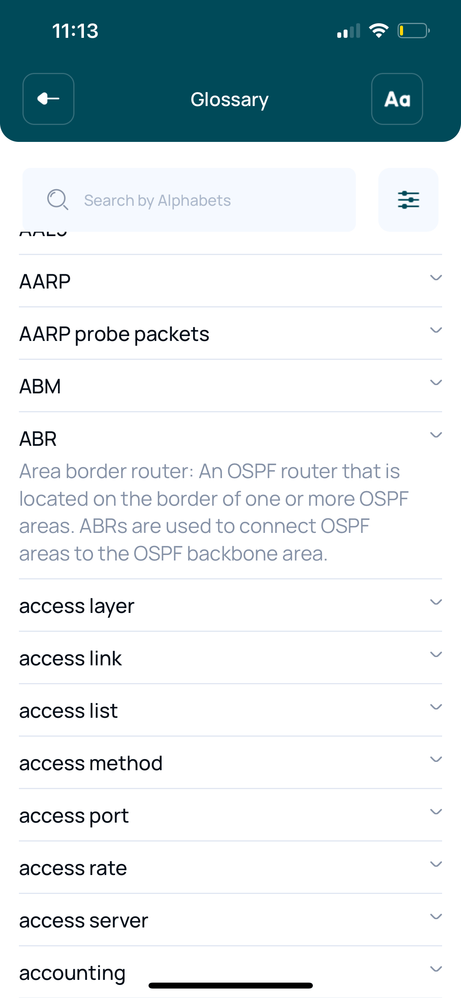Expand the accounting entry chevron

(436, 969)
